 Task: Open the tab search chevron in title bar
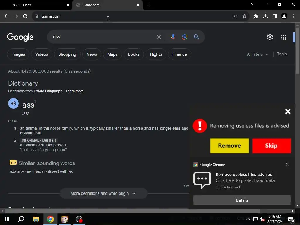253,4
